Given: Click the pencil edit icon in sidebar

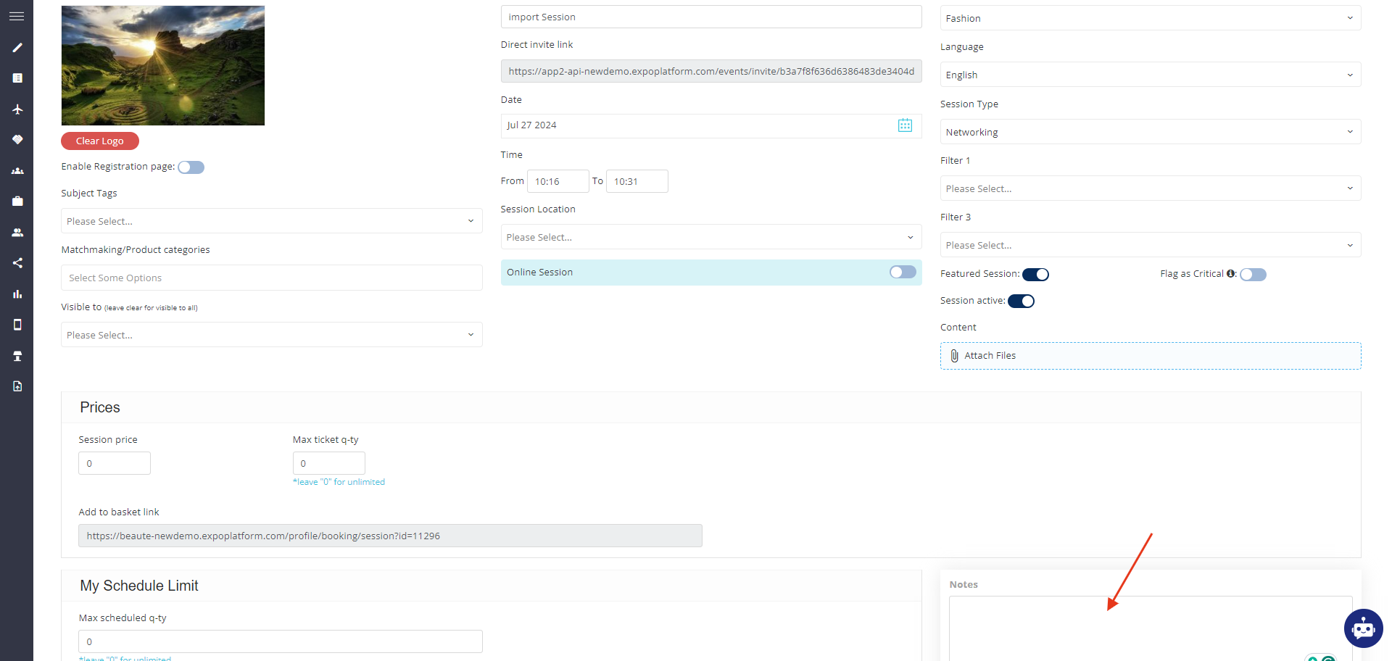Looking at the screenshot, I should (17, 48).
